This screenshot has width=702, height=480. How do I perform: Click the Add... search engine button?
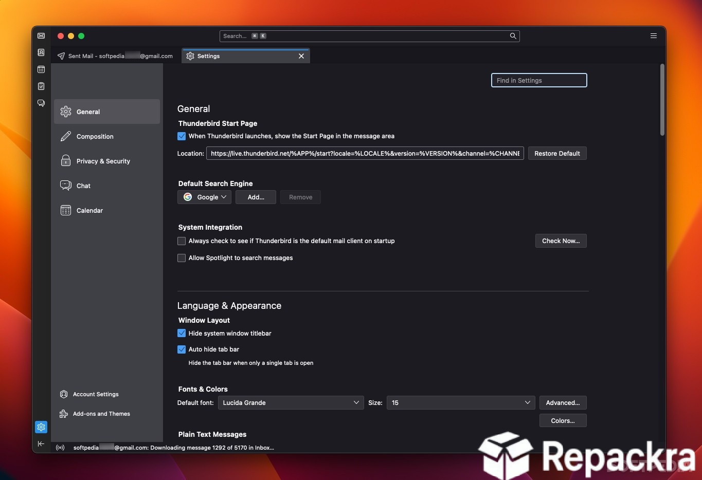tap(256, 197)
